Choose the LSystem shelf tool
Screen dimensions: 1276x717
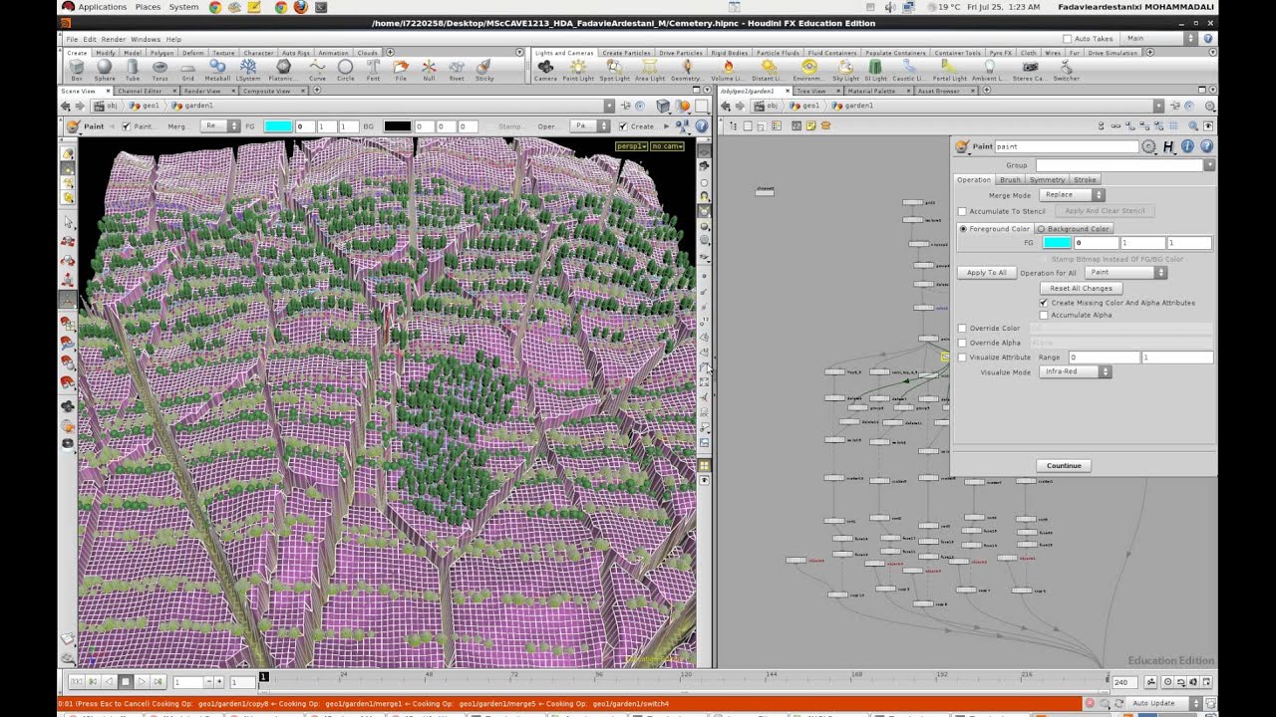pyautogui.click(x=248, y=70)
